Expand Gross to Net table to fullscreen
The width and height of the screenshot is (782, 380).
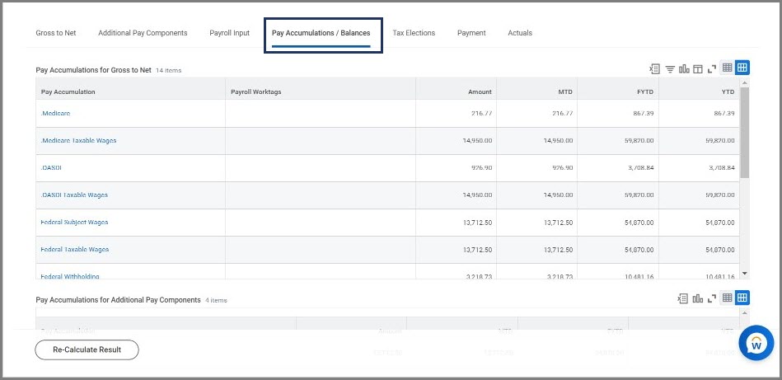click(x=712, y=68)
